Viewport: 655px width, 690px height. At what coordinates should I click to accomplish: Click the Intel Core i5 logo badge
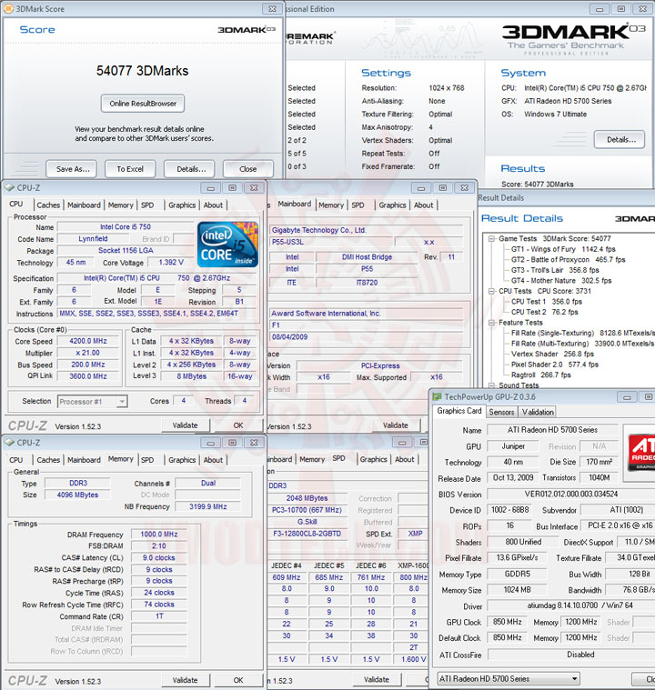pos(227,245)
